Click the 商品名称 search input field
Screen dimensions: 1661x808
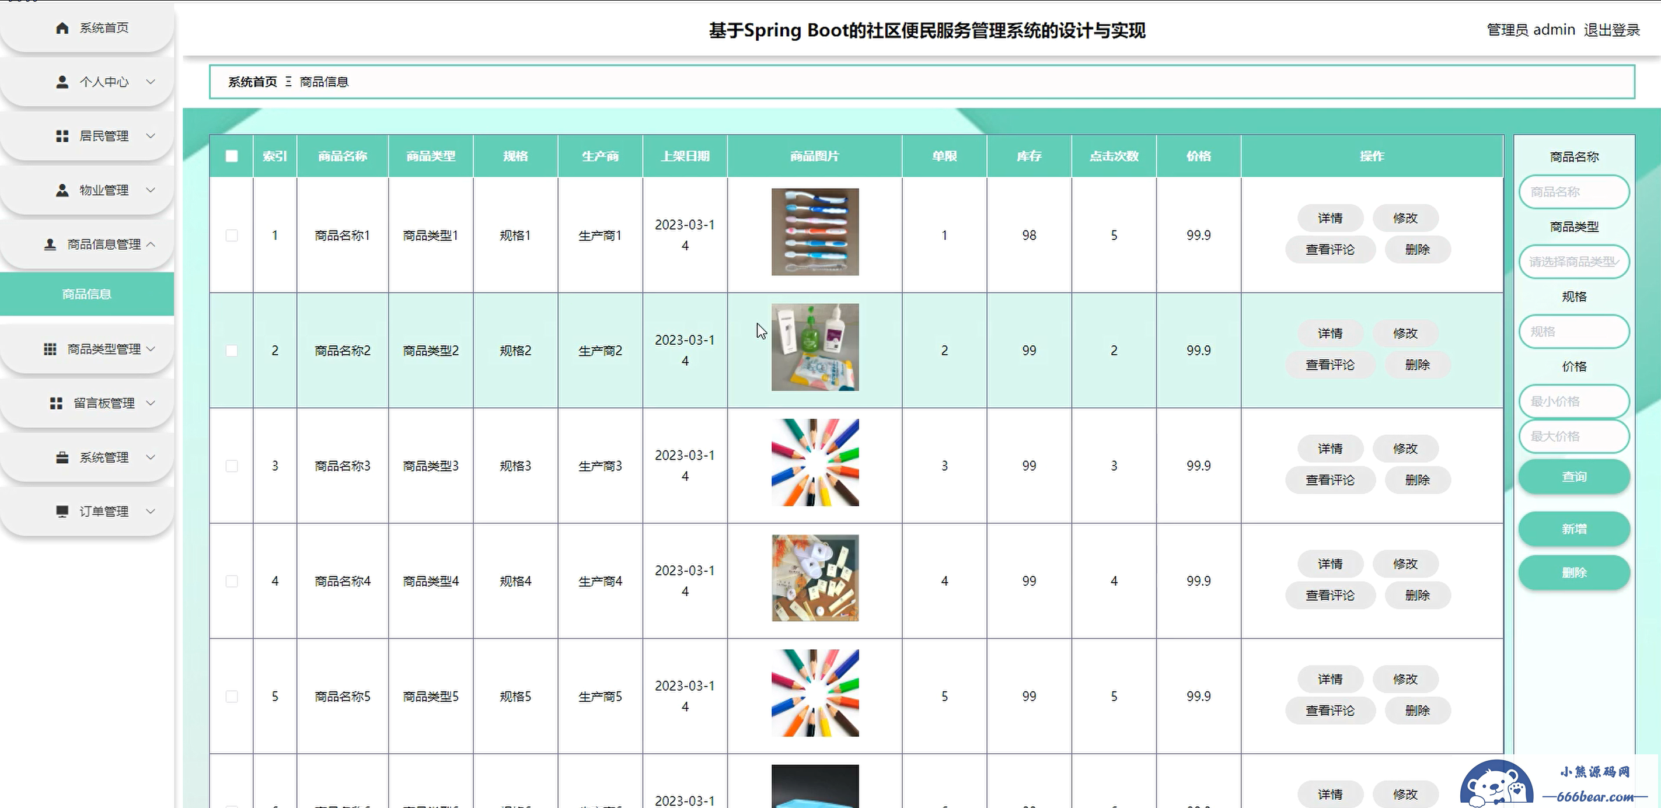(1574, 192)
